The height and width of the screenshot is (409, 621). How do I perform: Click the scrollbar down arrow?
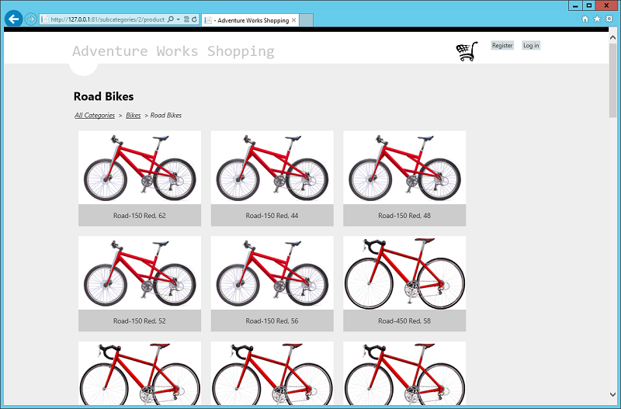coord(612,394)
